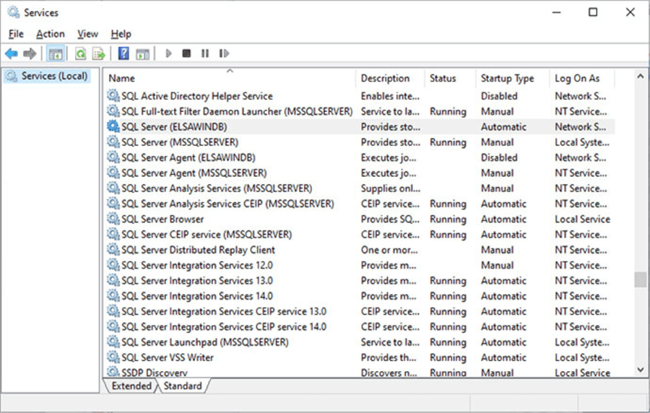Screen dimensions: 650x413
Task: Click 'Local Syste...' log on of SQL Server Launchpad
Action: (x=582, y=342)
